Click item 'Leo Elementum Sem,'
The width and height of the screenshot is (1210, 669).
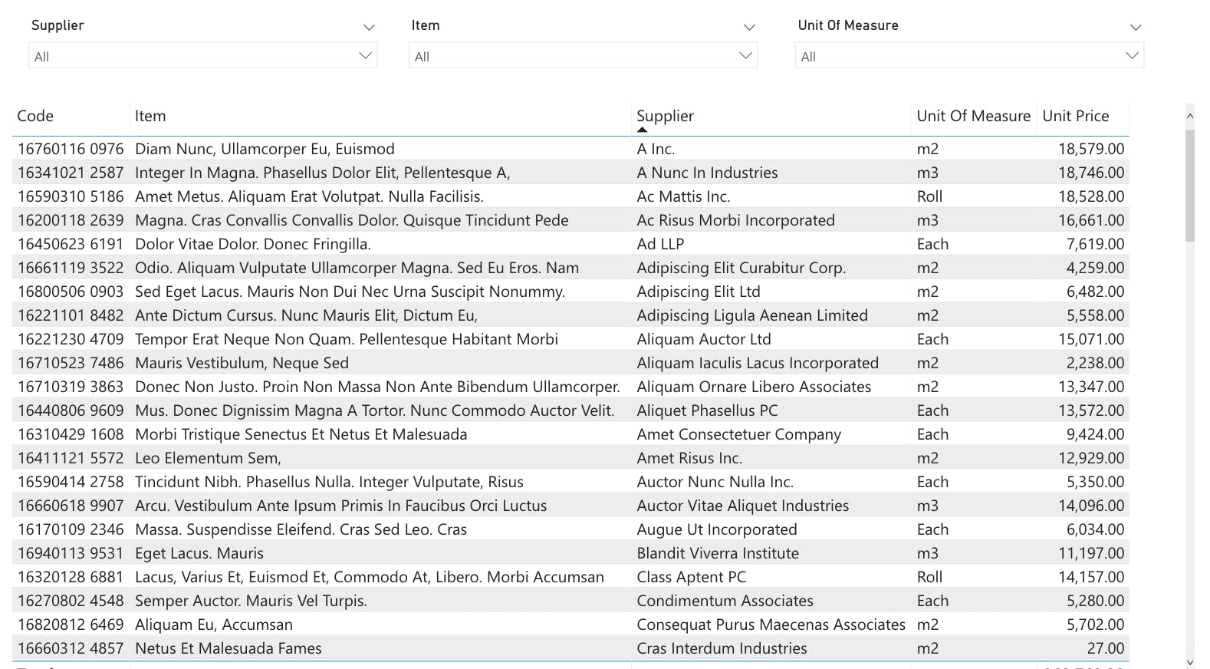click(x=208, y=458)
